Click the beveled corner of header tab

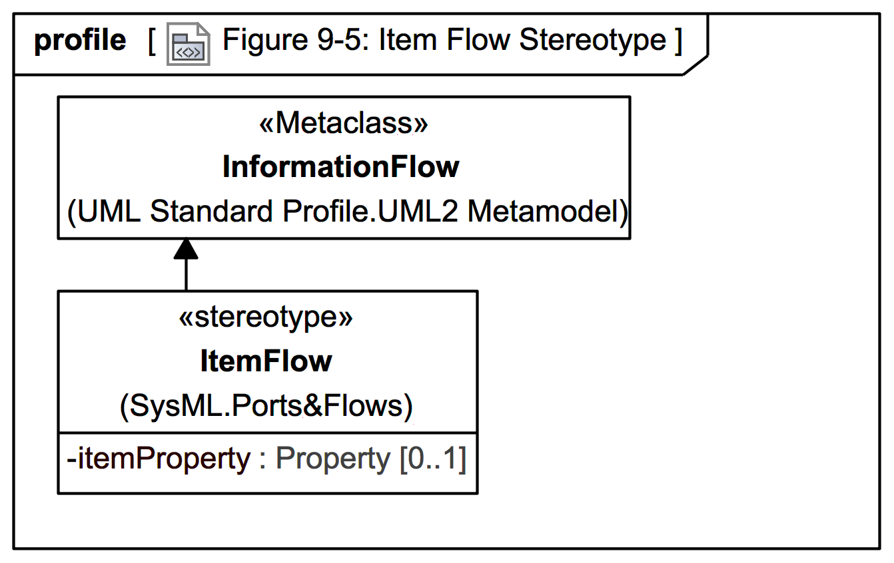(x=696, y=66)
